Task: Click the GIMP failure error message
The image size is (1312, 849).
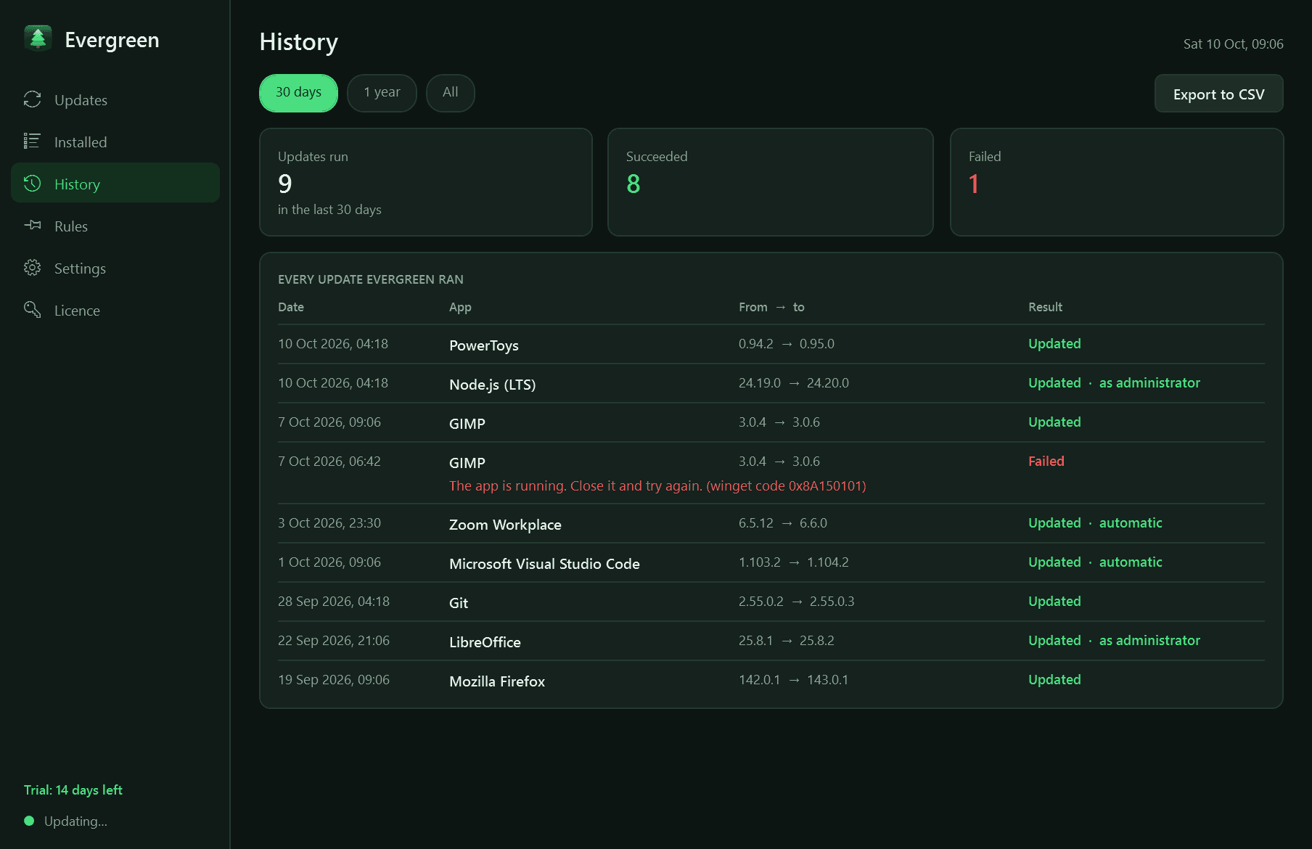Action: 657,485
